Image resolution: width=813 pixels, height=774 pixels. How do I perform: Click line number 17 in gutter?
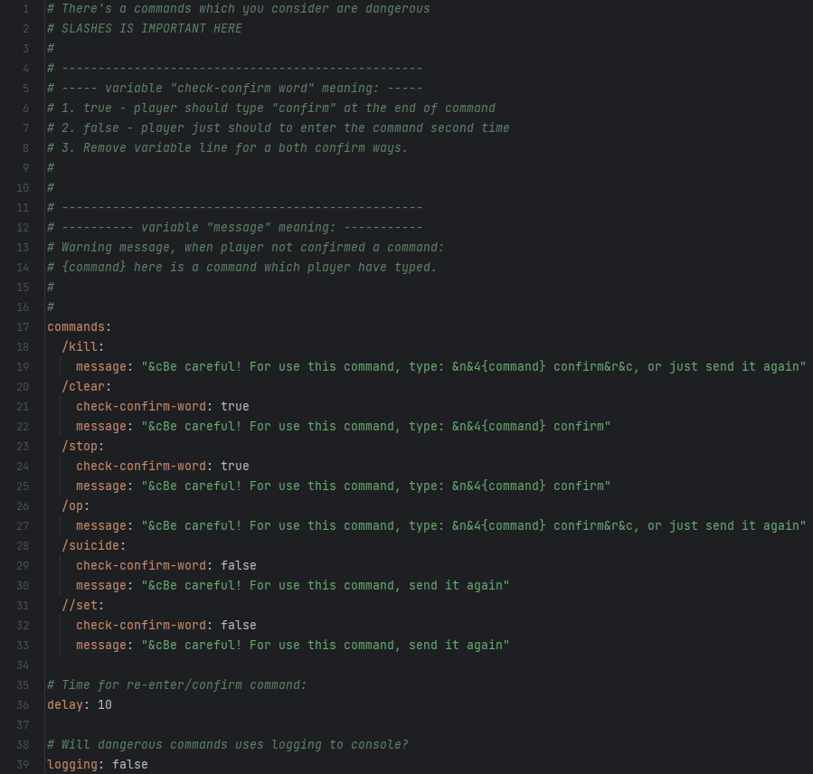23,327
